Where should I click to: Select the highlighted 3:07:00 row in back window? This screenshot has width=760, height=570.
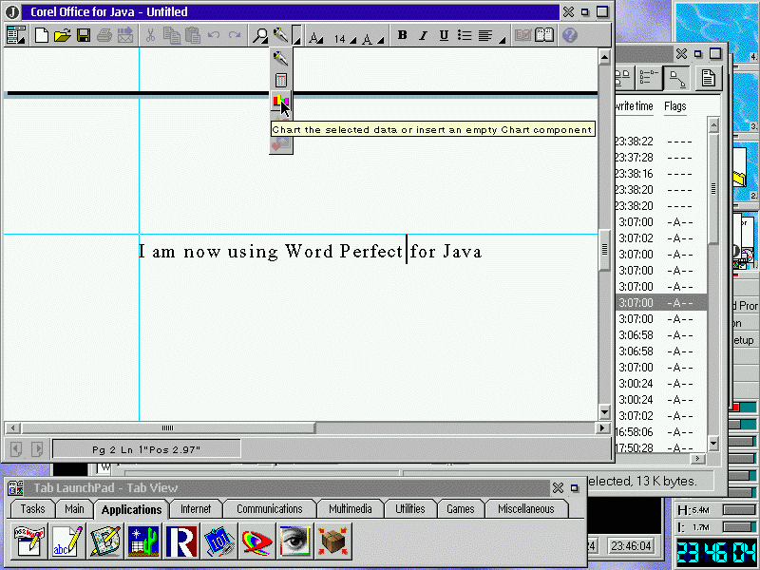pos(661,303)
